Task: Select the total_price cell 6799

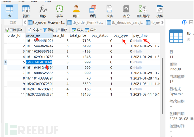Action: coord(80,46)
